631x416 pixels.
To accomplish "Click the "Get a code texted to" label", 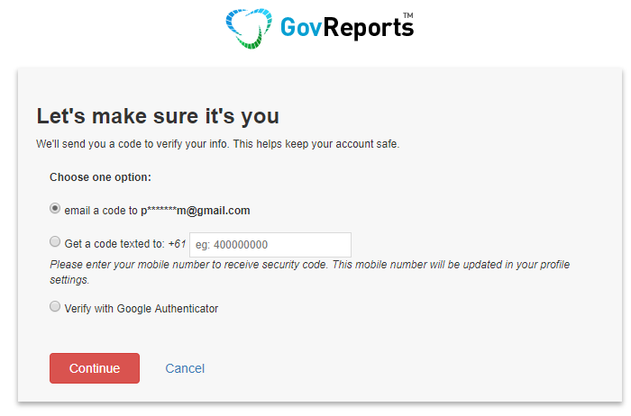I will coord(114,244).
